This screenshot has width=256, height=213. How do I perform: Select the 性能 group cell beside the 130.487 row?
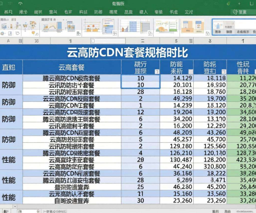click(x=11, y=160)
